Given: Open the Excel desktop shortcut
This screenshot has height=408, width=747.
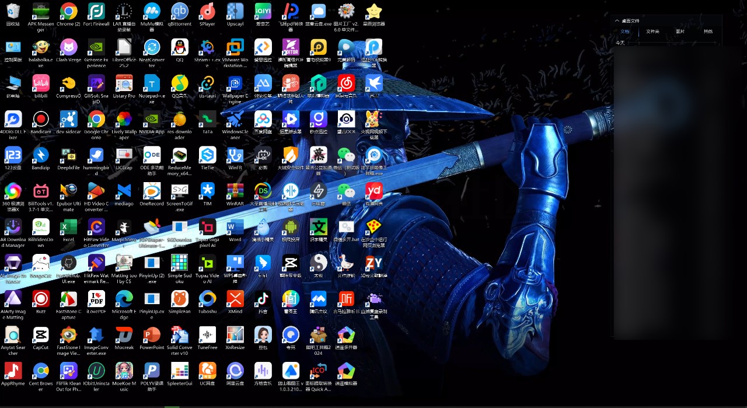Looking at the screenshot, I should click(x=68, y=228).
